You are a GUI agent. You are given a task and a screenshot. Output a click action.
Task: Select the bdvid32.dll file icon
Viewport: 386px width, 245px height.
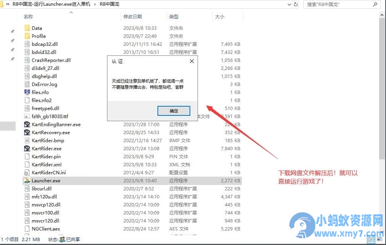coord(27,52)
